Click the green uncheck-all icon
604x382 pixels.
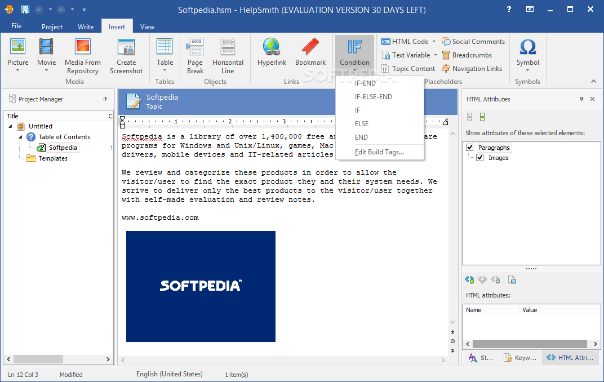(482, 117)
